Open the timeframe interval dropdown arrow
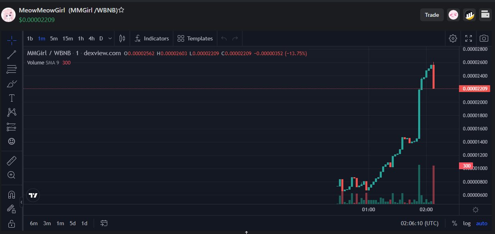 pyautogui.click(x=110, y=38)
